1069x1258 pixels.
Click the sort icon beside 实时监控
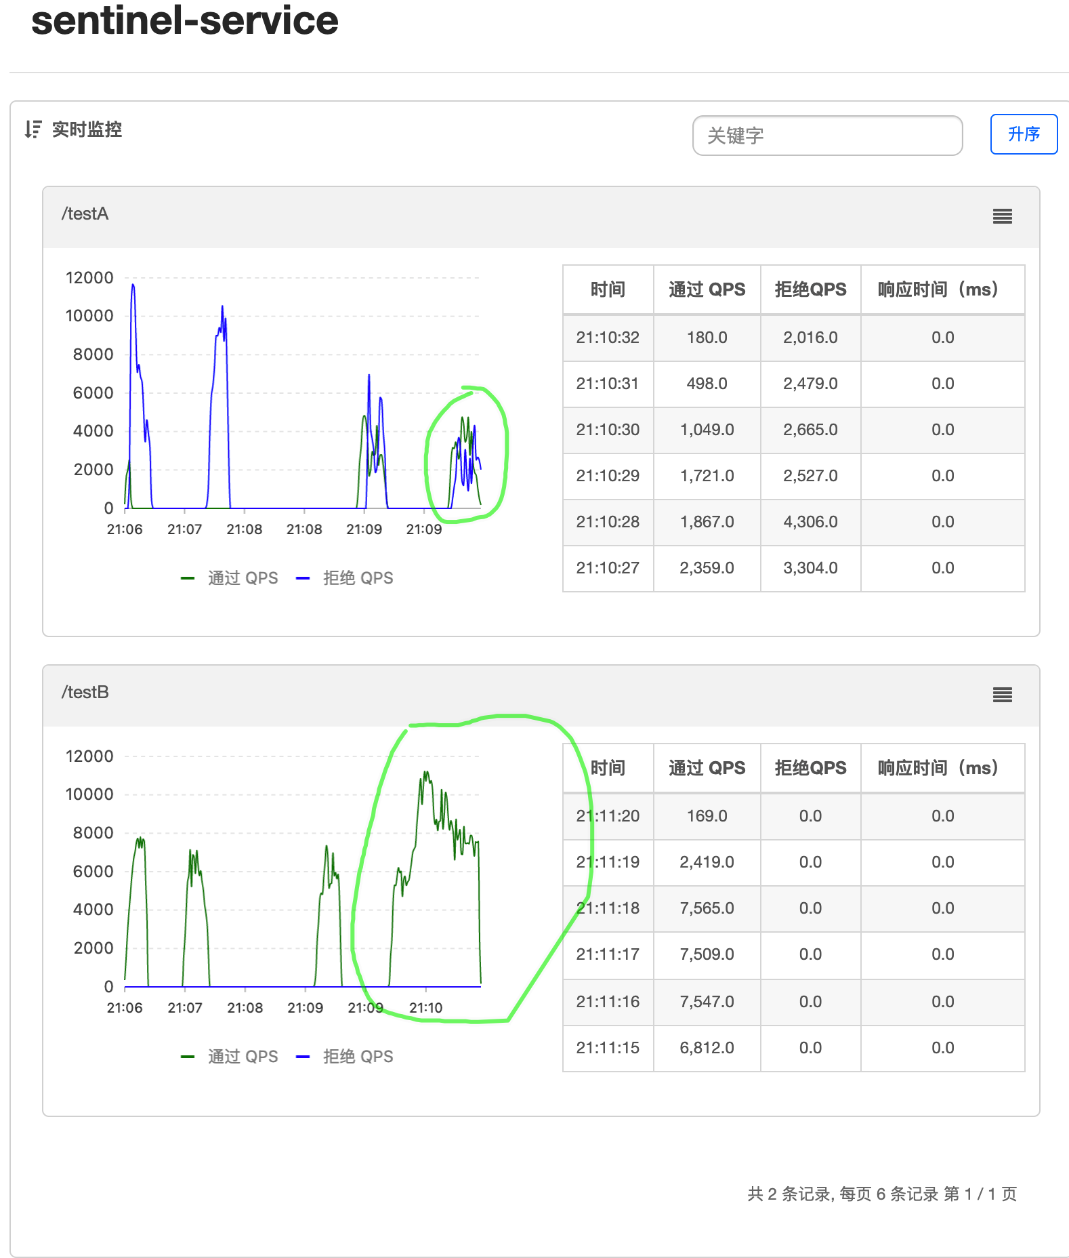(x=33, y=129)
